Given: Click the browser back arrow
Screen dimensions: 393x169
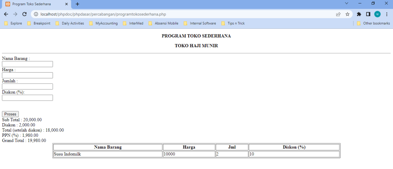Looking at the screenshot, I should pos(6,14).
